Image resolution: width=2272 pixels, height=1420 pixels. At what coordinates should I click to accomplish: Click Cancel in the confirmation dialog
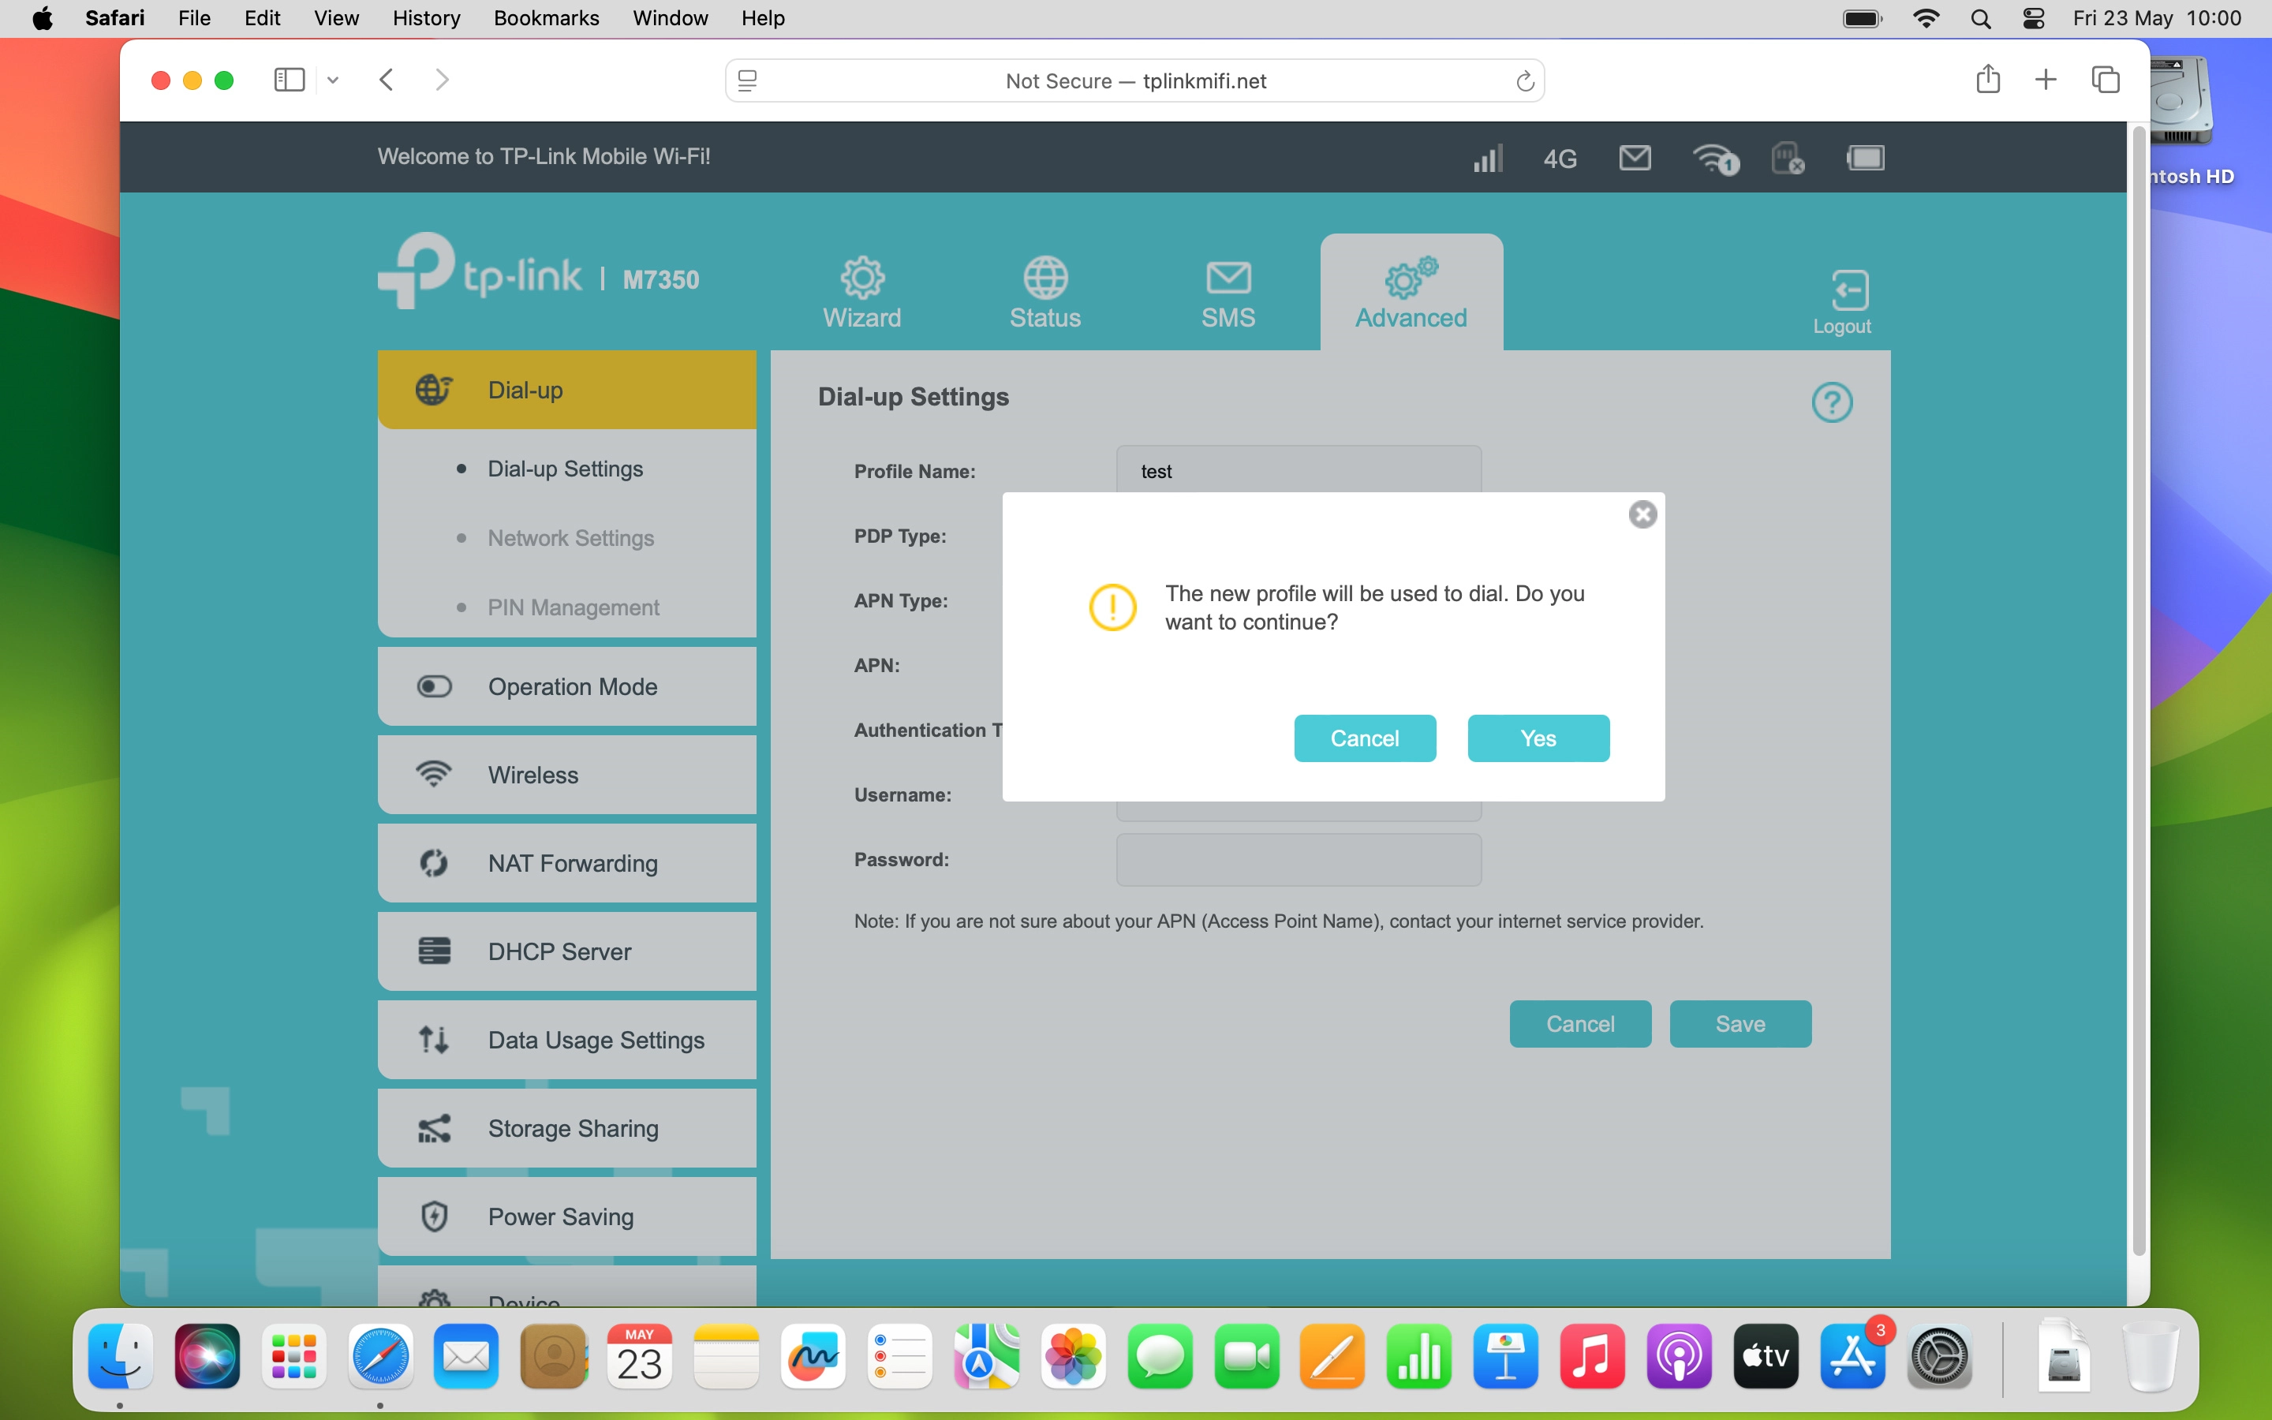[x=1364, y=738]
